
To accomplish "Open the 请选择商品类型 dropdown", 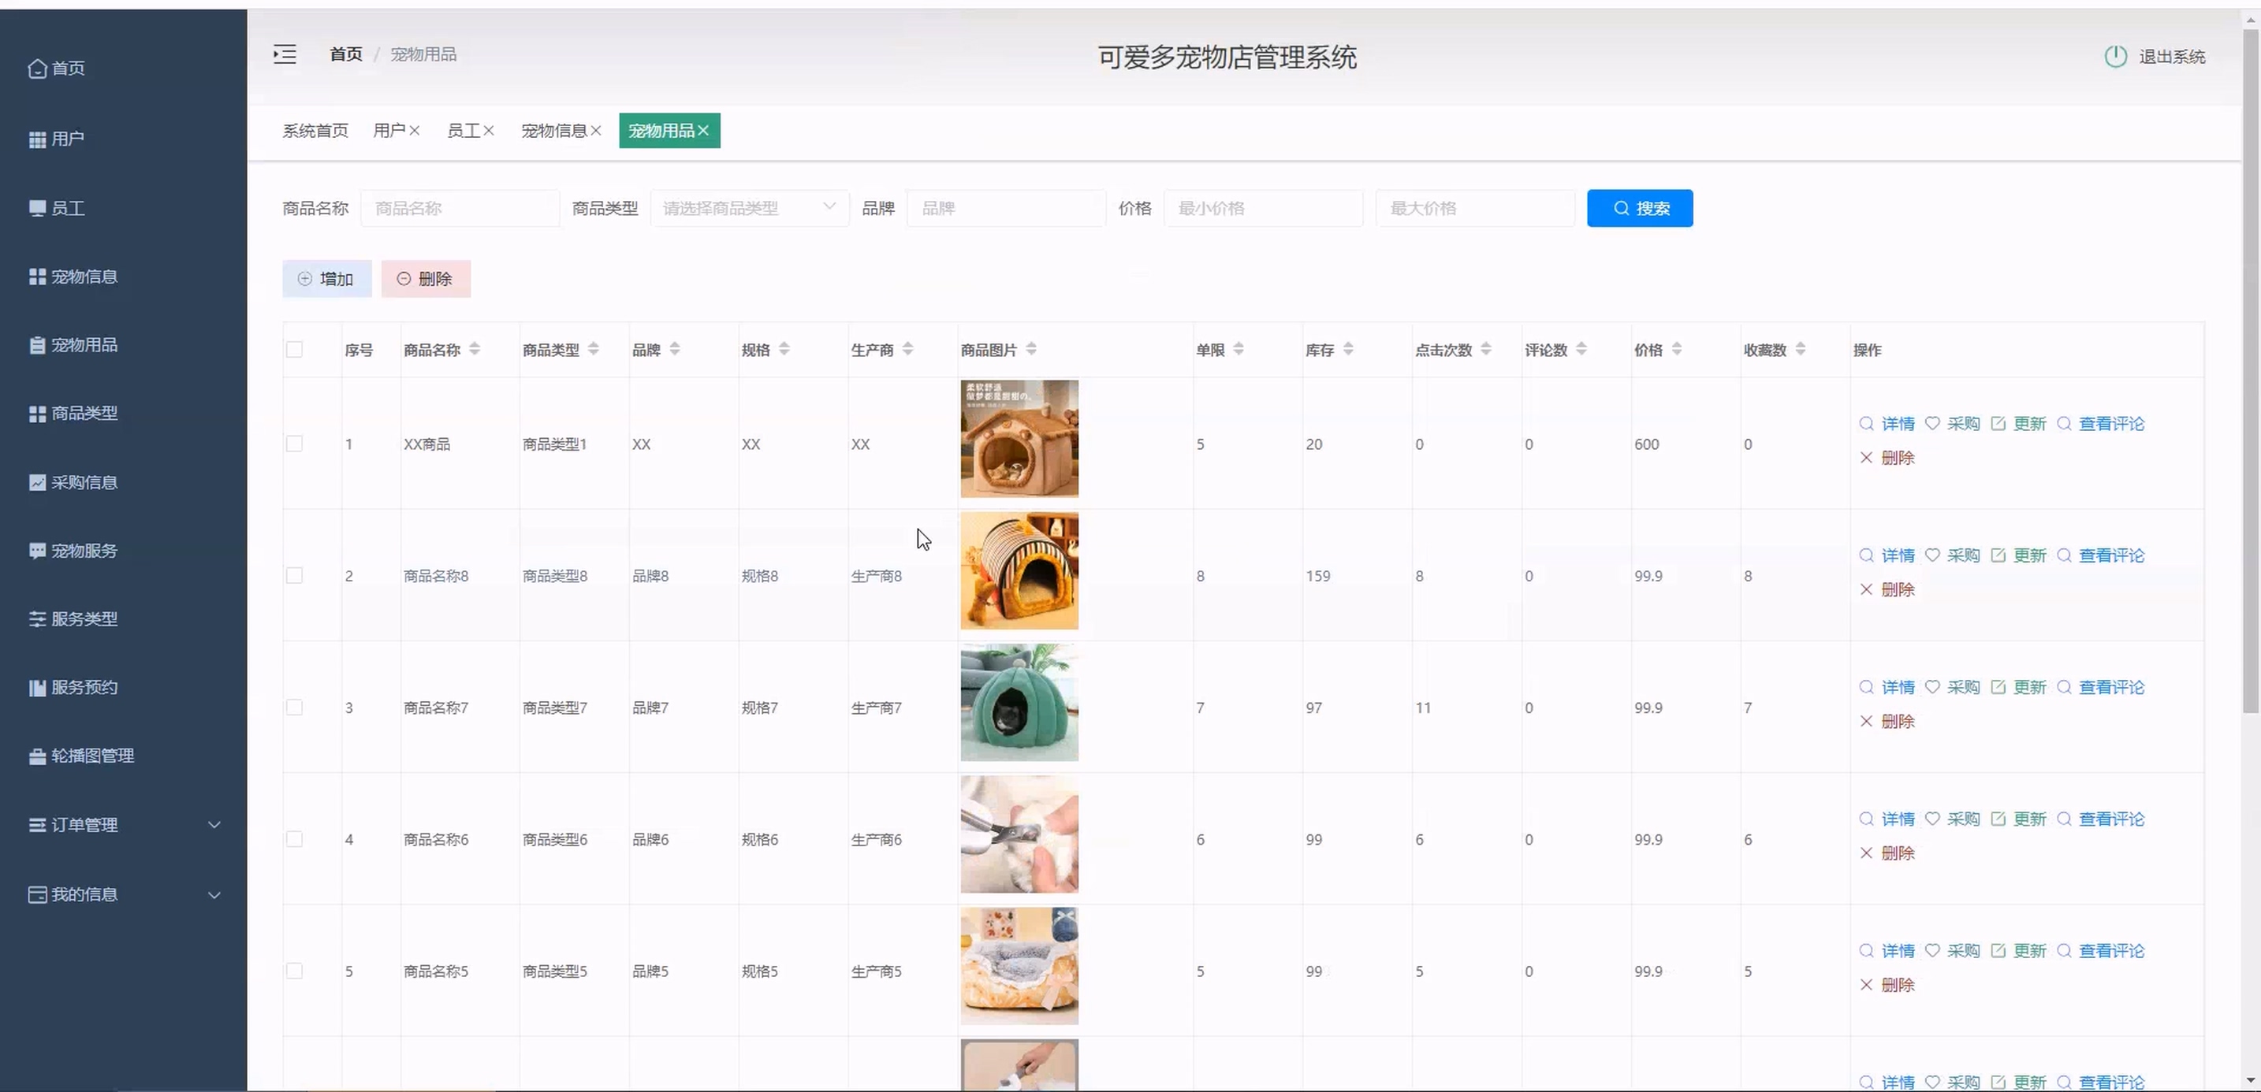I will [750, 208].
